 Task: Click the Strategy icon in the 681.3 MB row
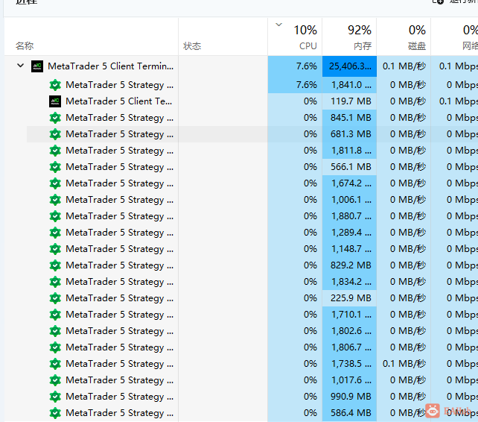coord(55,134)
